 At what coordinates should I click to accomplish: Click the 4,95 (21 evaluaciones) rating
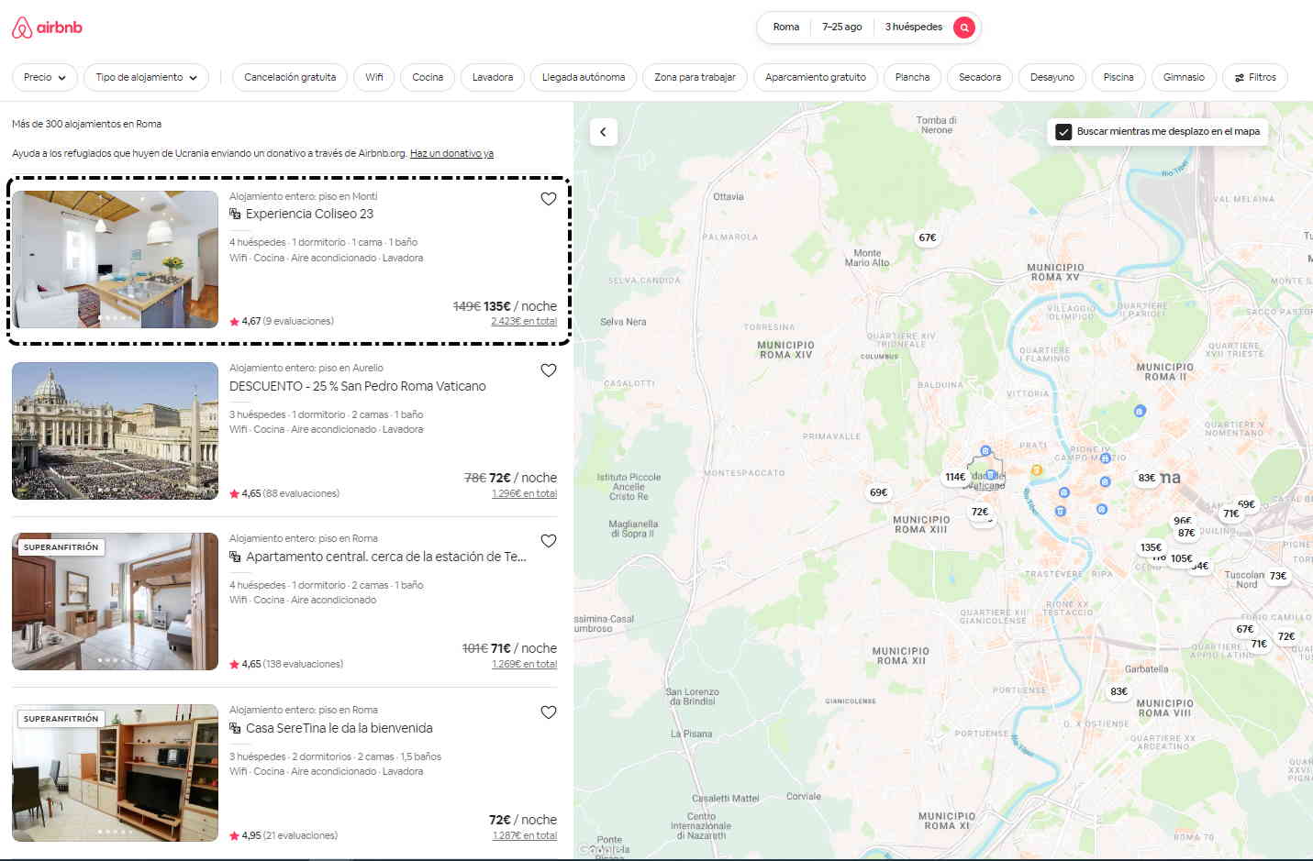(284, 835)
